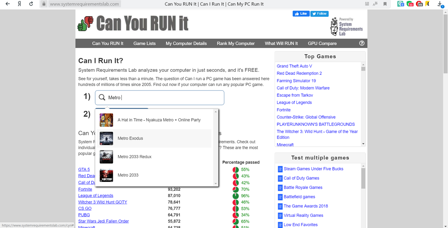Image resolution: width=448 pixels, height=228 pixels.
Task: Open Counter-Strike: Global Offensive link
Action: tap(306, 117)
